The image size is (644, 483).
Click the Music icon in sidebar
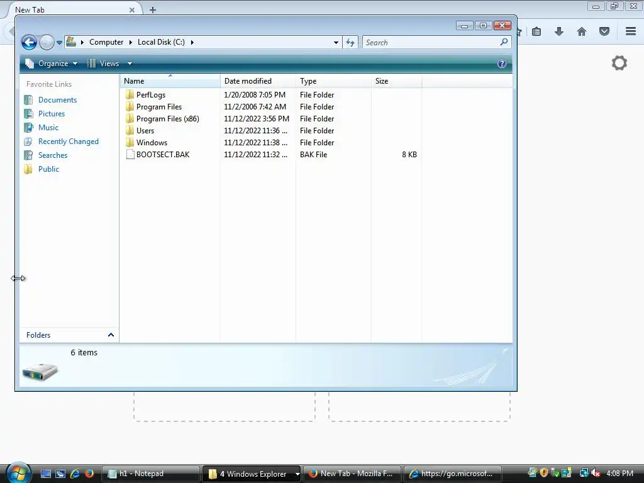coord(28,127)
